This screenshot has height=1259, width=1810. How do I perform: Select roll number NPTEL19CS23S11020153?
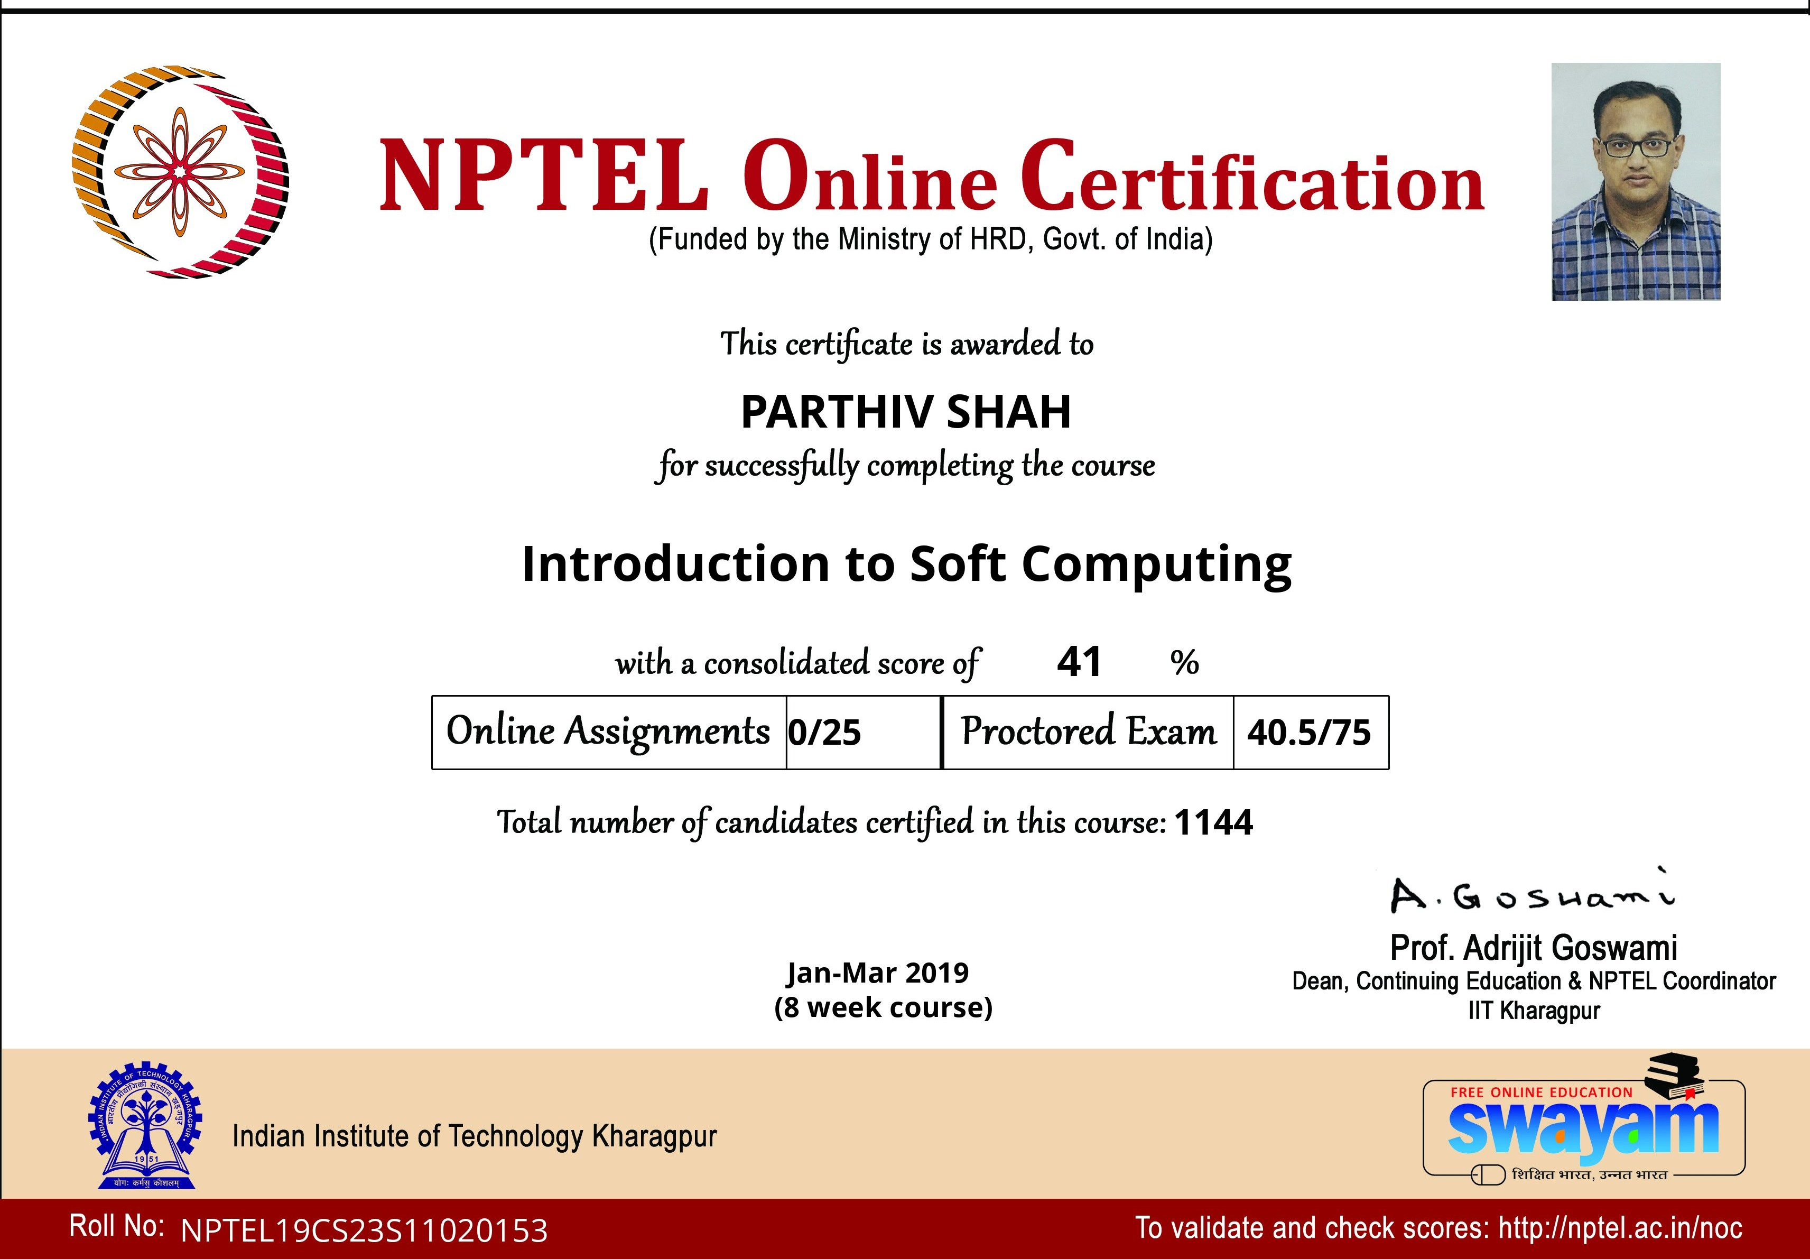(364, 1230)
